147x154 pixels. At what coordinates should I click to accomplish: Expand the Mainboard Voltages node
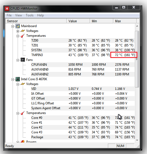[18, 31]
